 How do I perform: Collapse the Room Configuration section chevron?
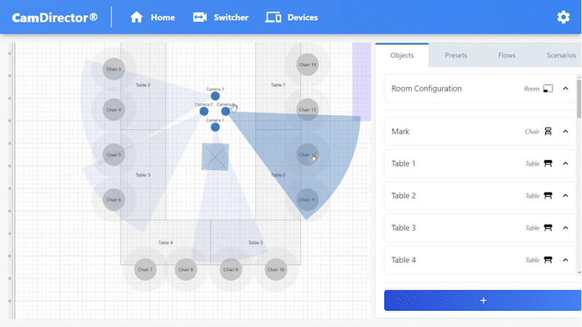(x=565, y=89)
